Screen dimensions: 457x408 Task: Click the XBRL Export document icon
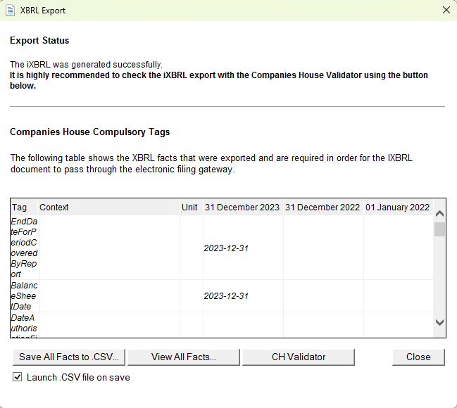pos(10,11)
